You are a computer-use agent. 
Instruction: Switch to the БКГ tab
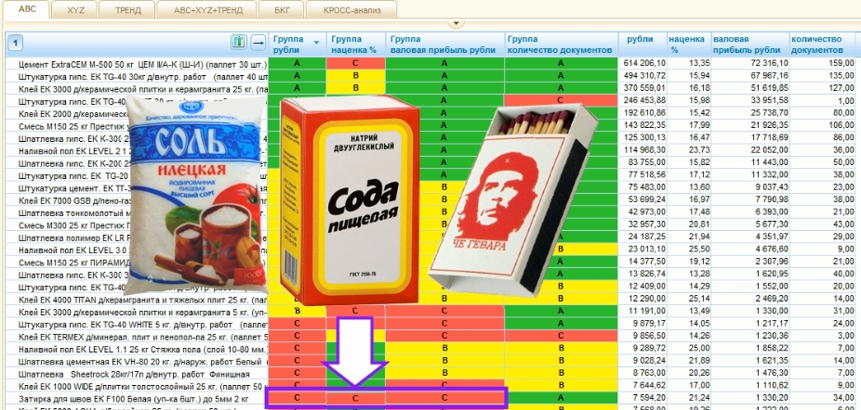[282, 10]
